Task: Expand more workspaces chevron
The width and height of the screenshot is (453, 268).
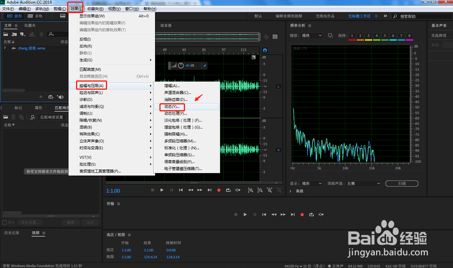Action: point(385,16)
